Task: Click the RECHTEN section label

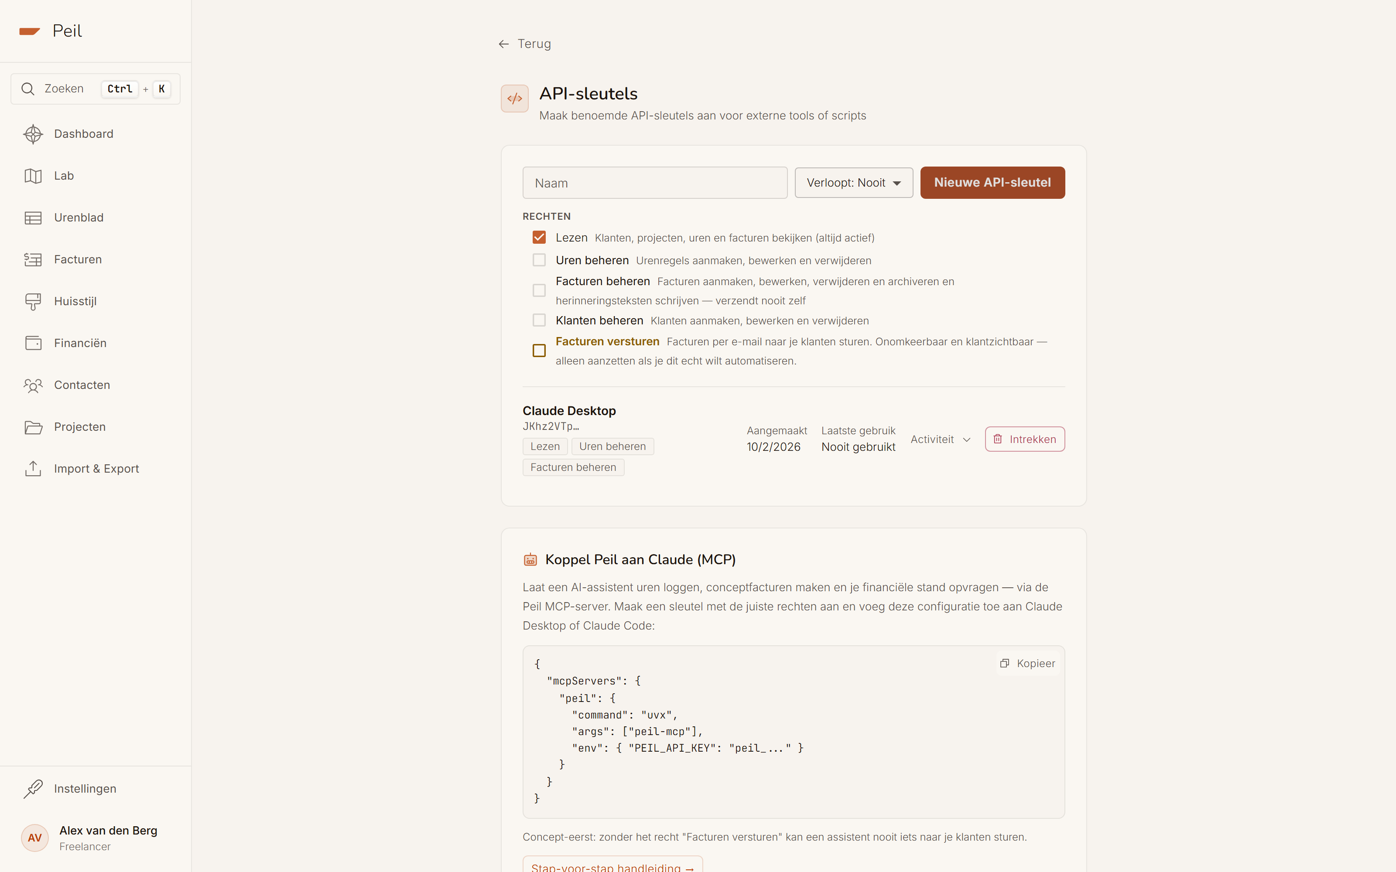Action: (x=547, y=216)
